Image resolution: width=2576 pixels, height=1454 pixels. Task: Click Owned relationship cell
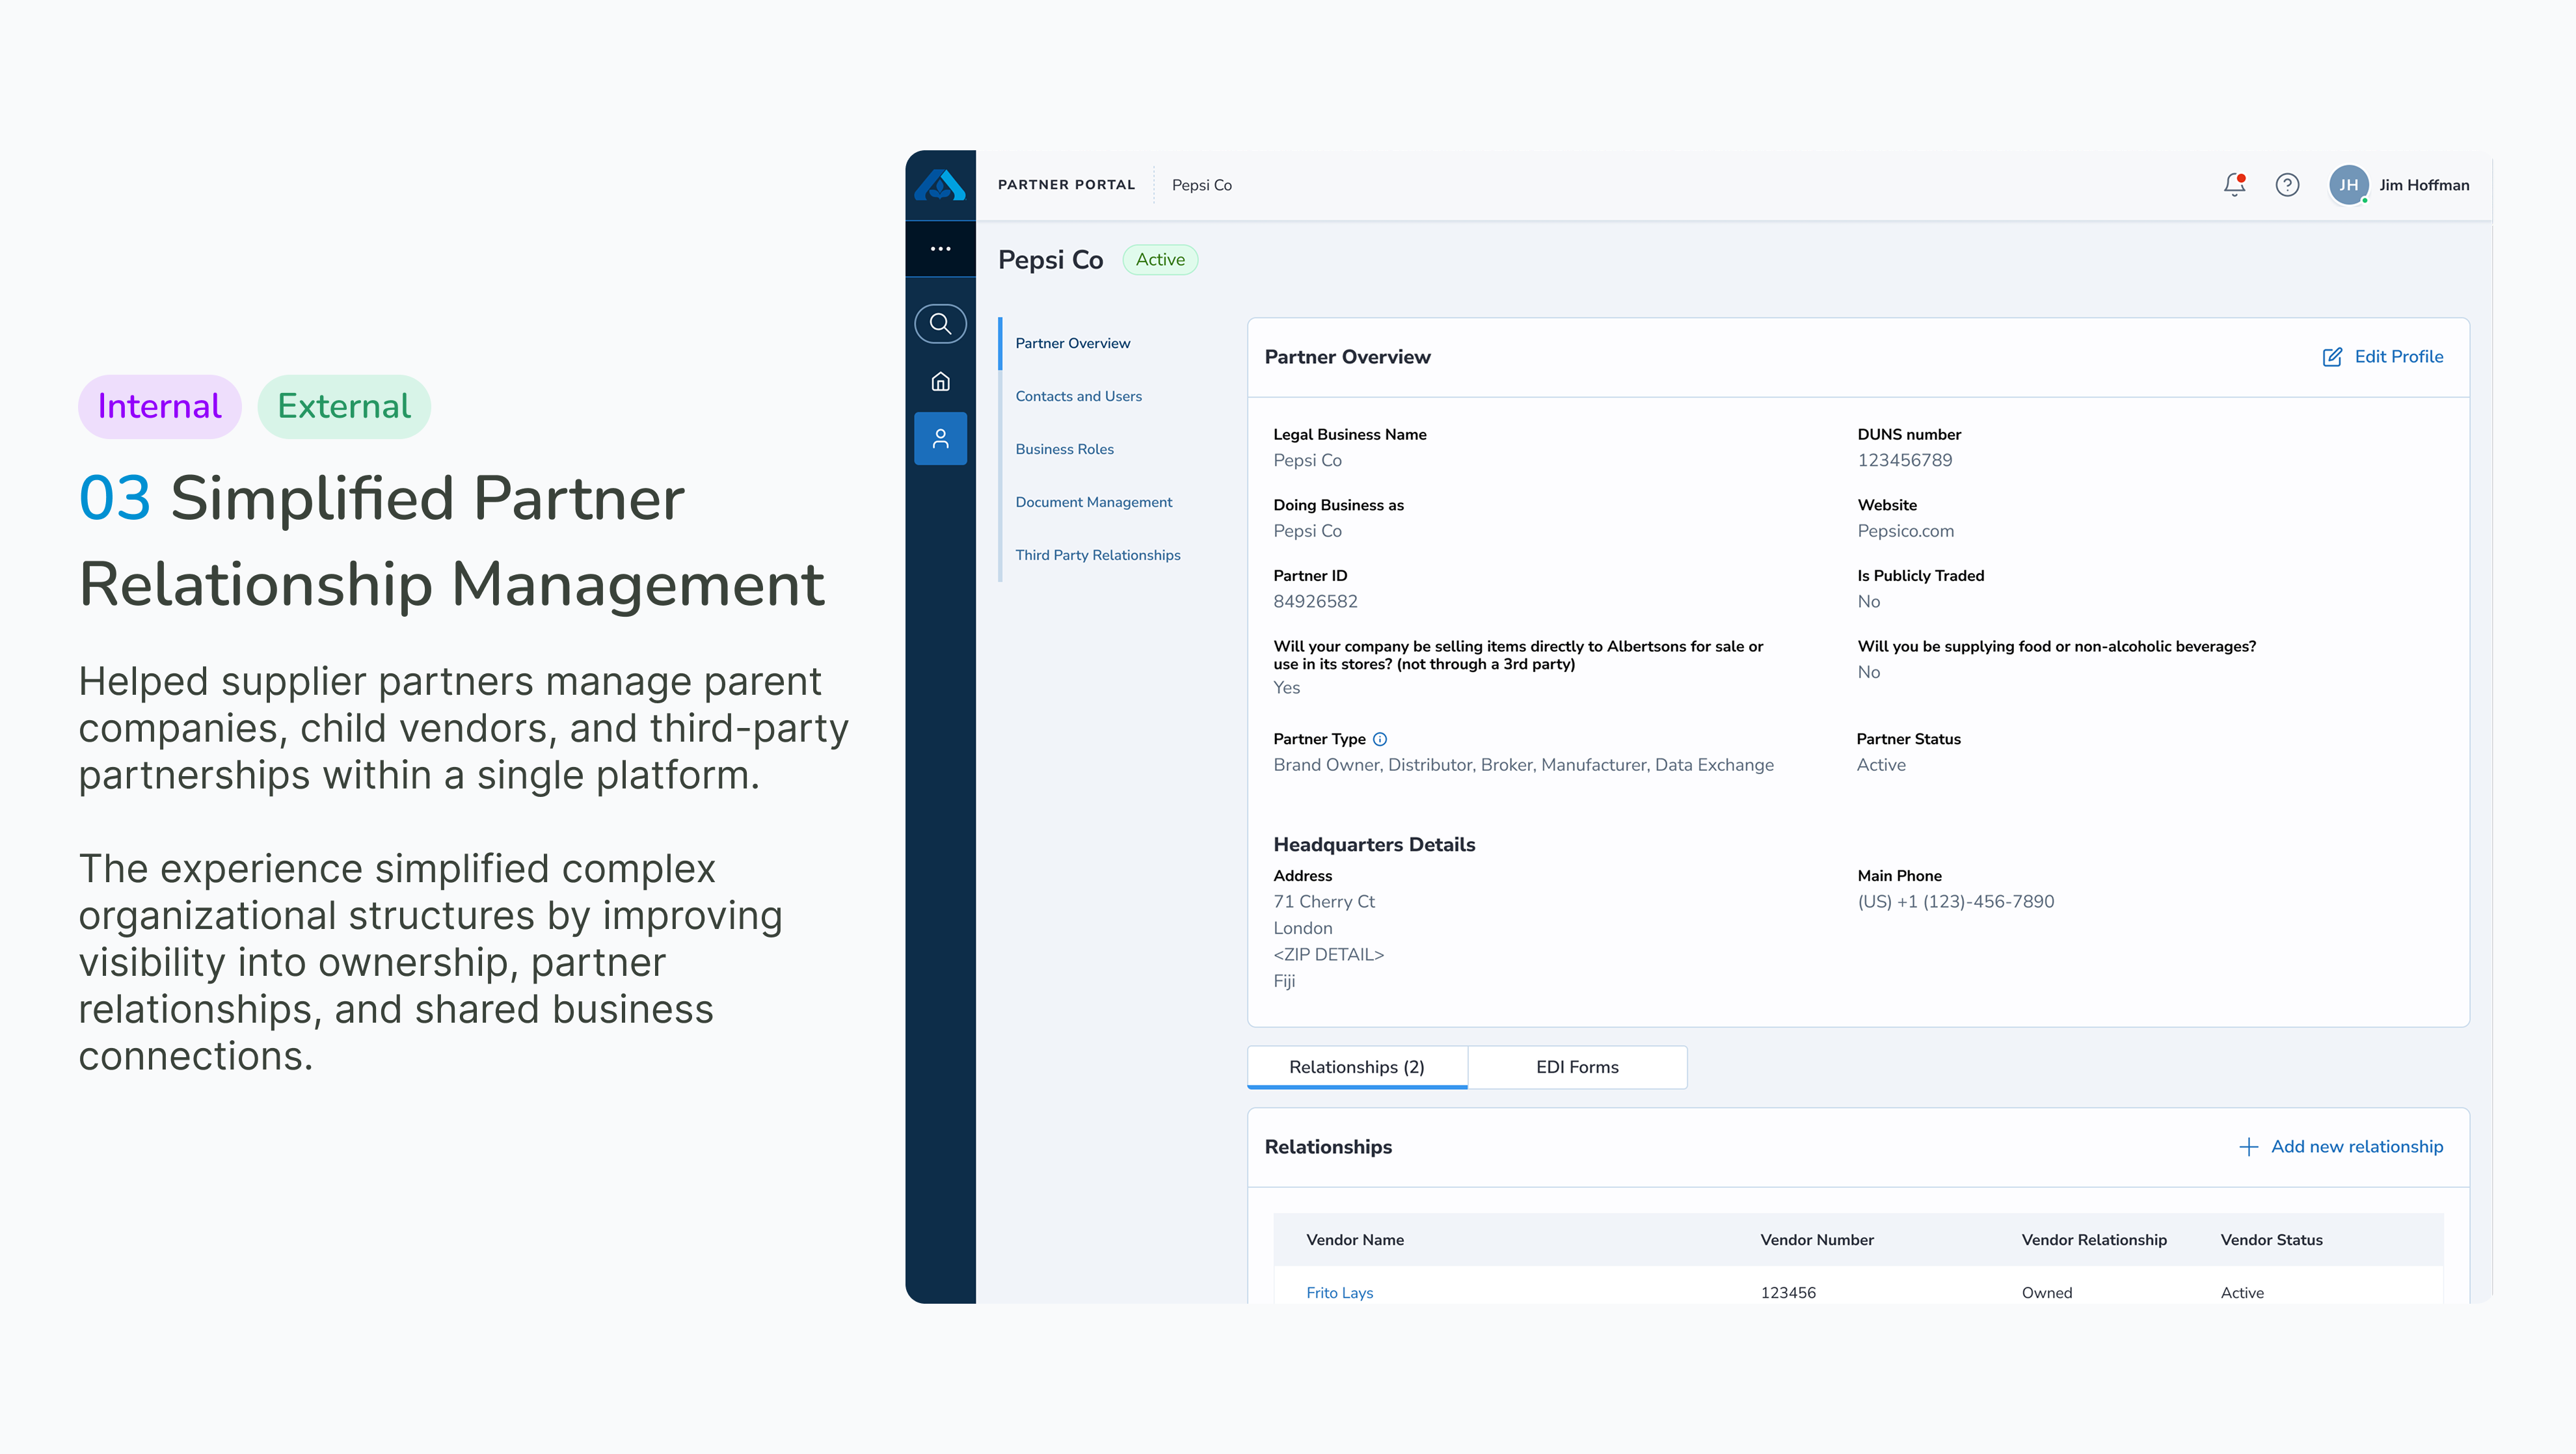pyautogui.click(x=2047, y=1293)
